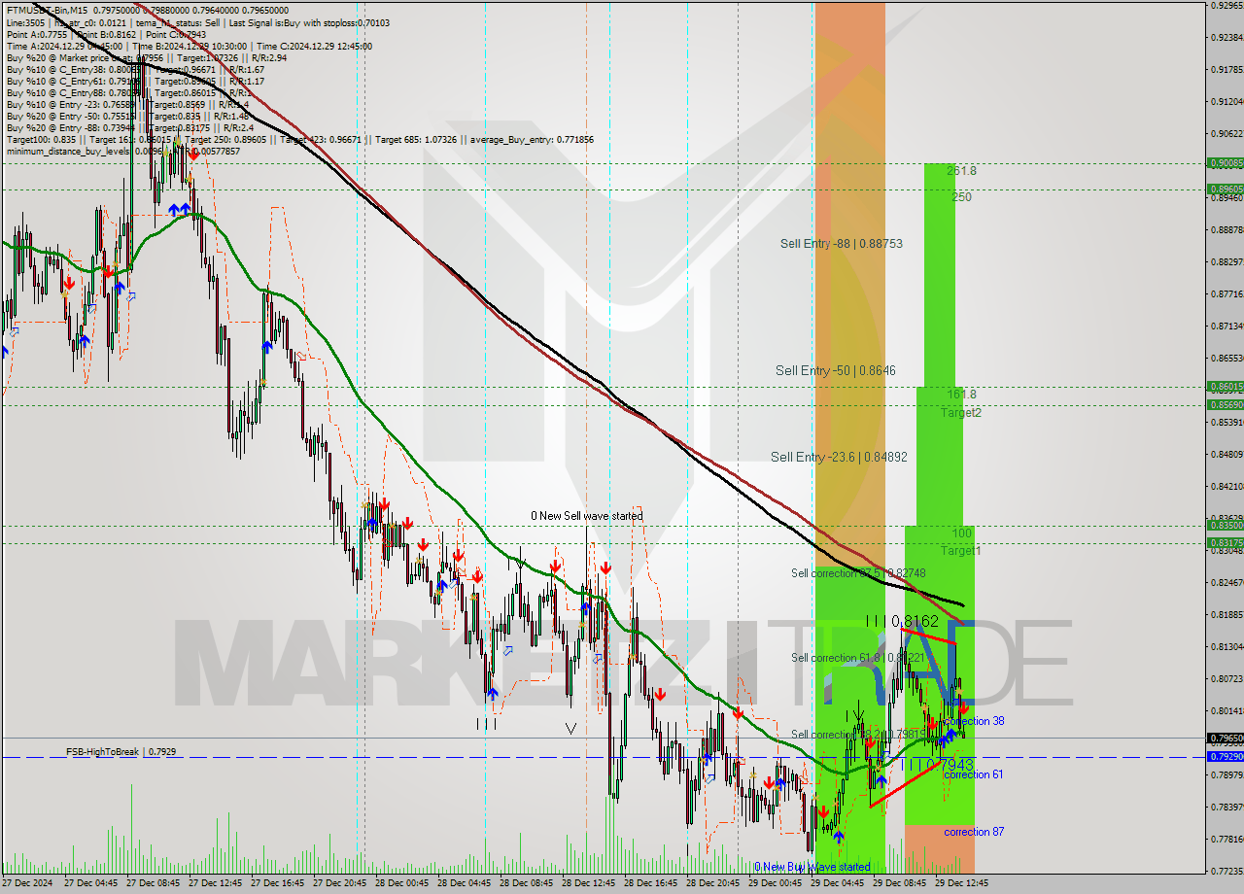The image size is (1244, 894).
Task: Click the 'Sell Entry -23.6 | 0.84892' label
Action: (839, 457)
